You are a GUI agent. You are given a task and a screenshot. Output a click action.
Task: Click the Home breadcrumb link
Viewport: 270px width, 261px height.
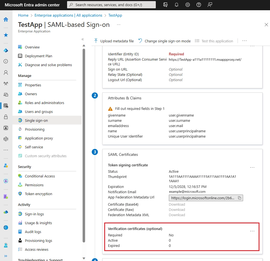tap(23, 15)
